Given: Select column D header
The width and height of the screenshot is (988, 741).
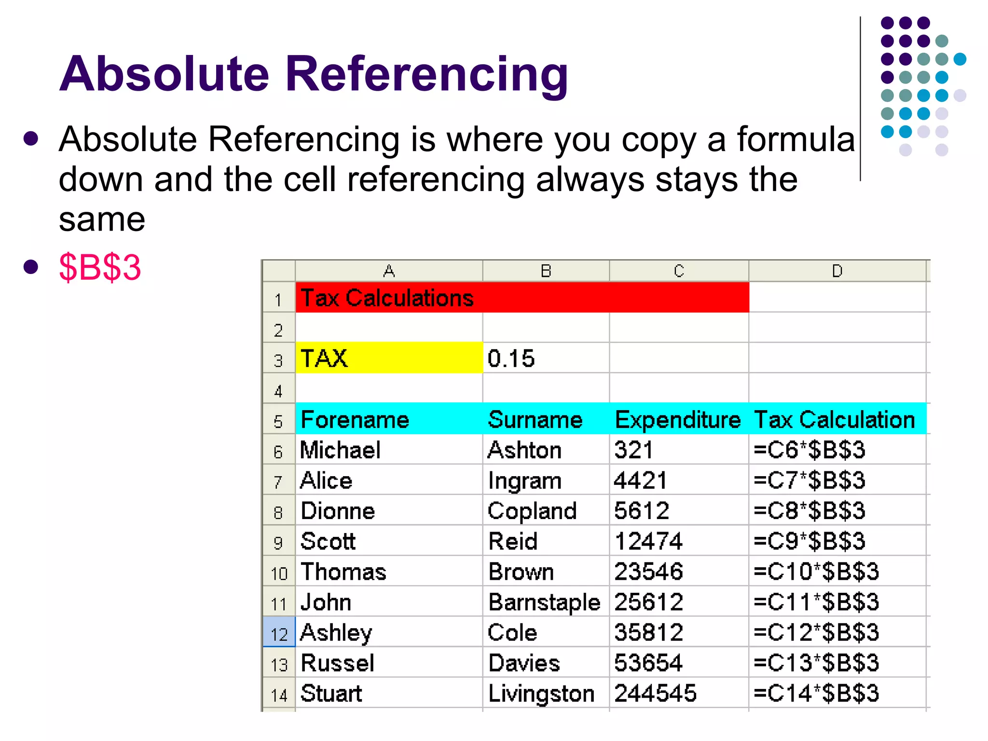Looking at the screenshot, I should tap(837, 271).
